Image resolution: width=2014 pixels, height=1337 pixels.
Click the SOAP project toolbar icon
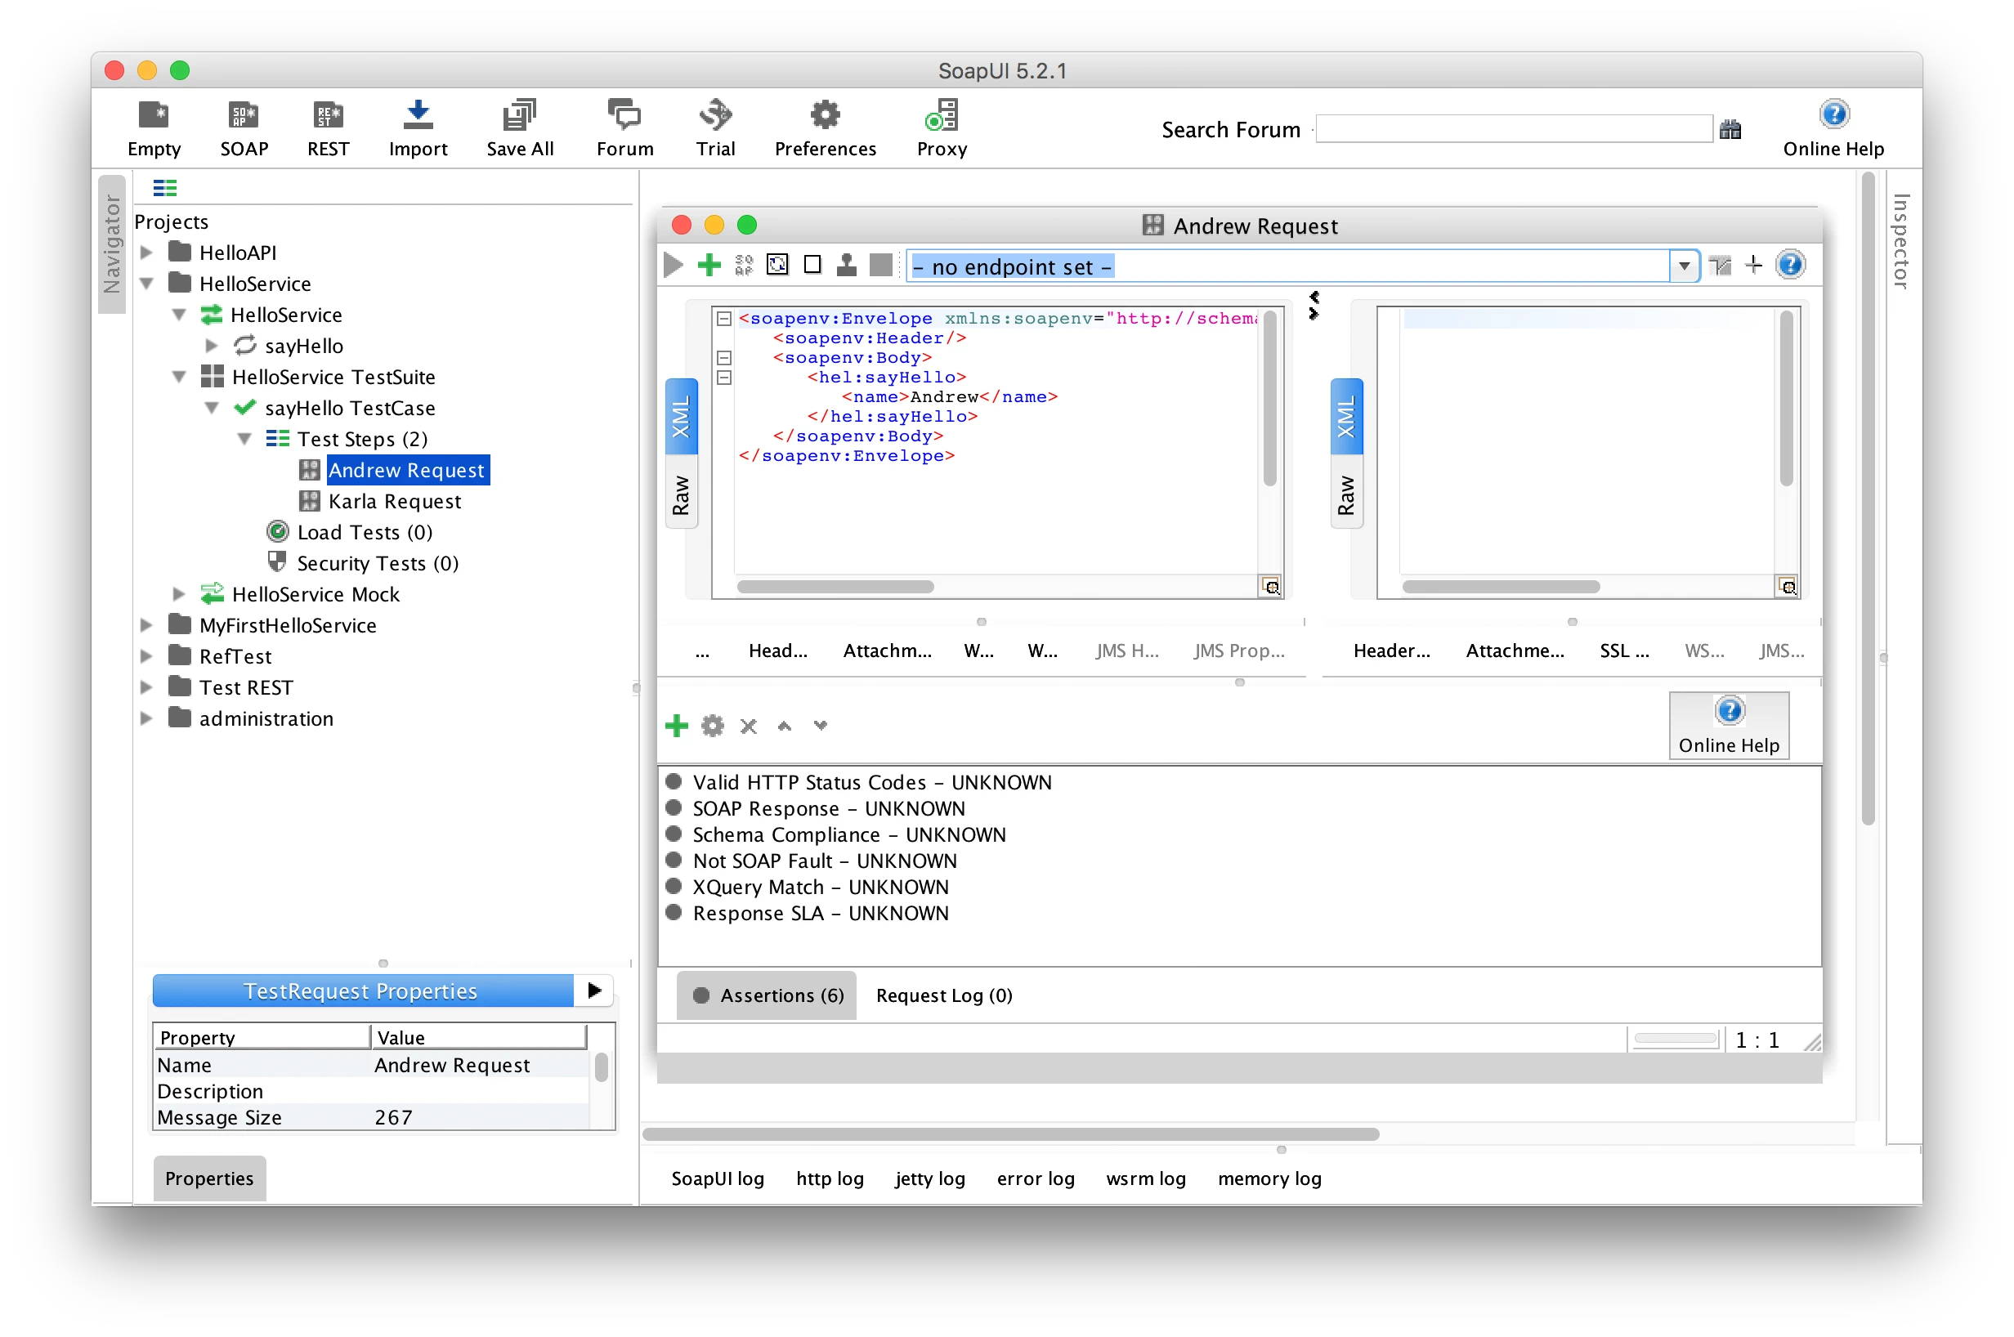pos(244,116)
